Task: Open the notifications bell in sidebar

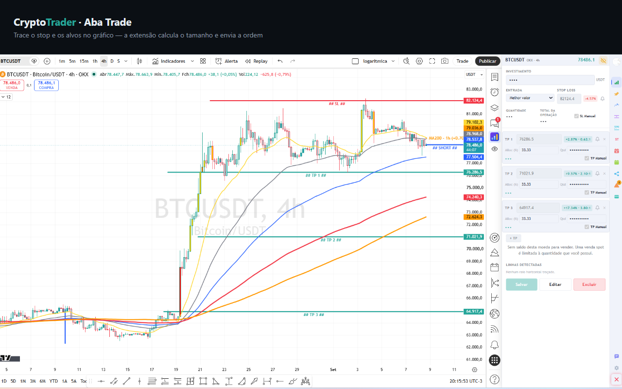Action: point(495,345)
